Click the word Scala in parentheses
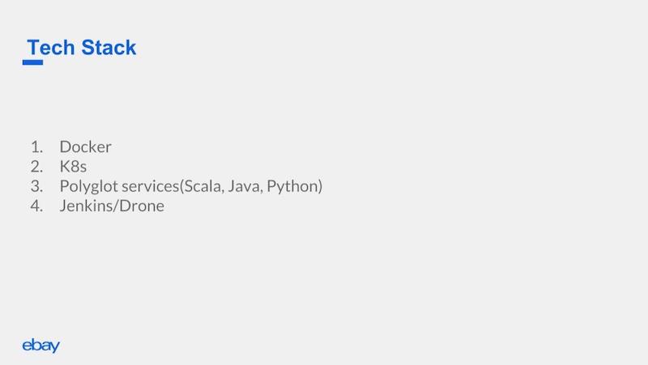The width and height of the screenshot is (648, 365). (x=204, y=186)
